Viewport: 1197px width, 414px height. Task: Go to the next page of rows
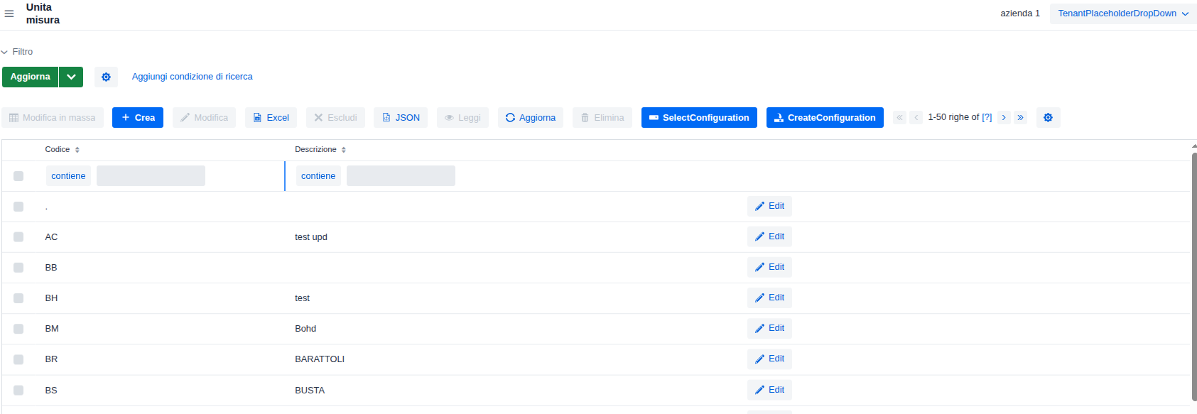click(1004, 117)
